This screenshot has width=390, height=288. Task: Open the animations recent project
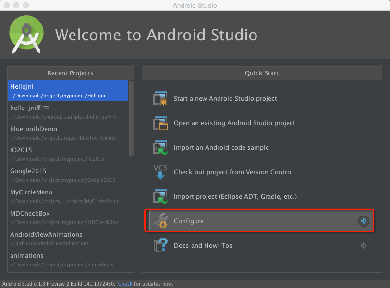(x=68, y=260)
